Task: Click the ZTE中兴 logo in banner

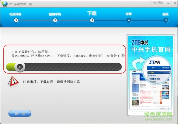Action: pyautogui.click(x=140, y=43)
